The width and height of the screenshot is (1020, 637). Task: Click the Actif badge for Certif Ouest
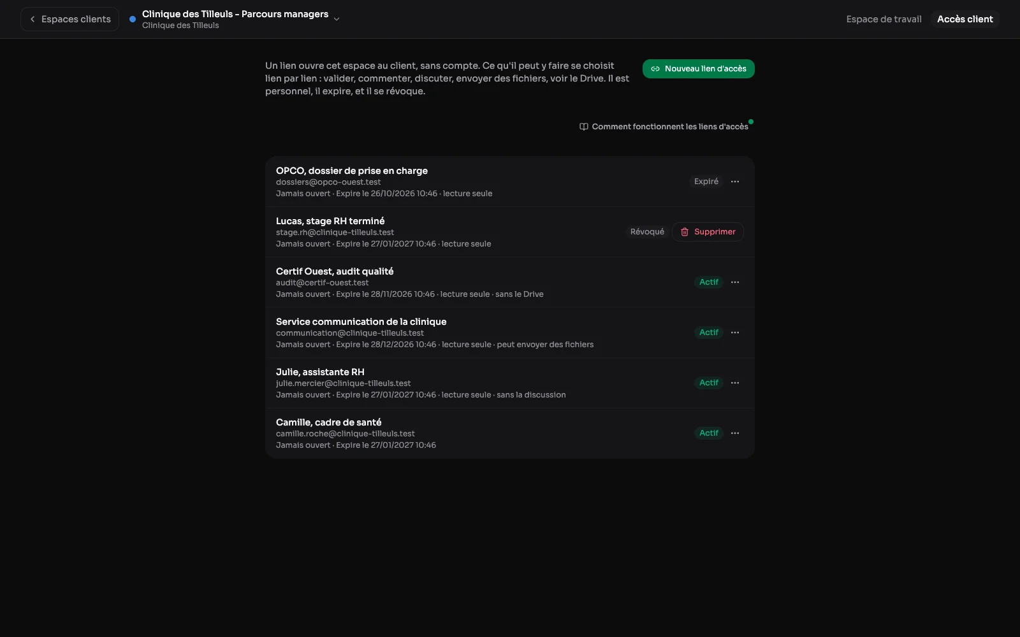pyautogui.click(x=709, y=282)
